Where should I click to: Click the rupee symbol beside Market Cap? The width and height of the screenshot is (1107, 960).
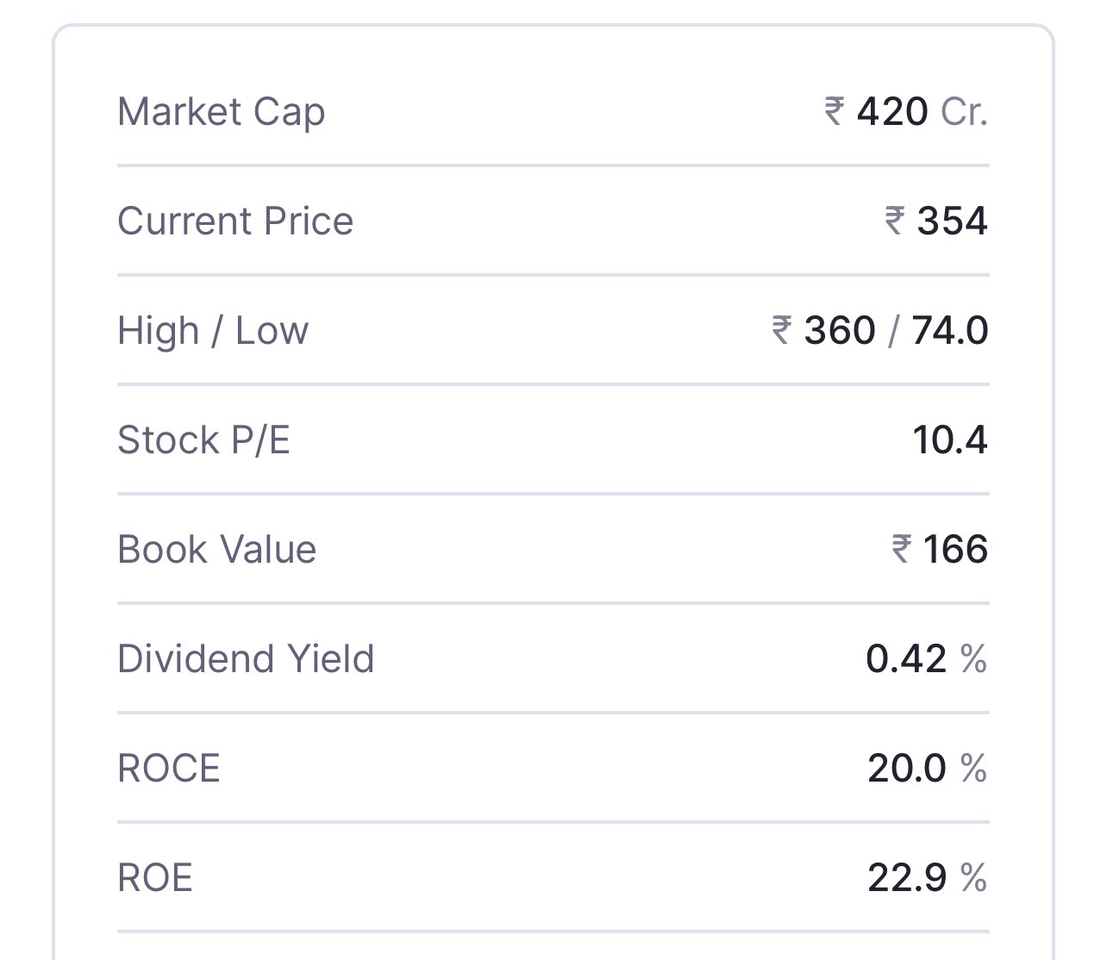click(x=834, y=112)
